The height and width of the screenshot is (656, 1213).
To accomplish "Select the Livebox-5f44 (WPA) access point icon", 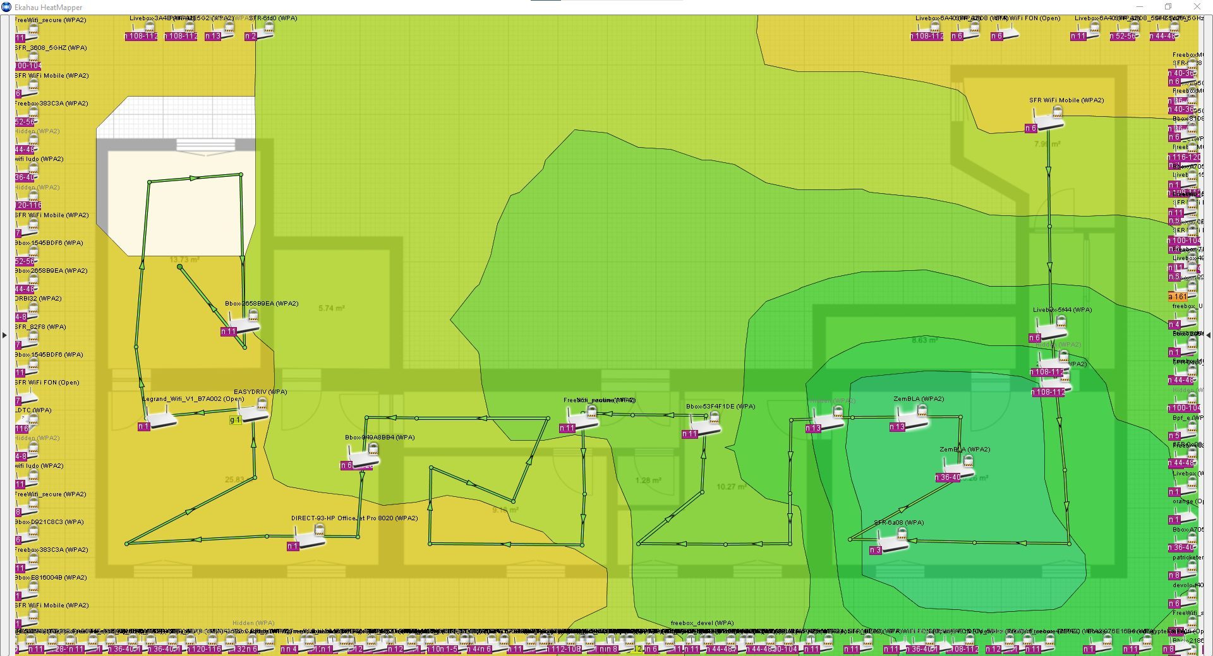I will [x=1051, y=328].
